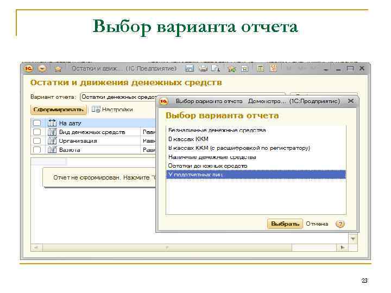The image size is (391, 293).
Task: Click horizontal scrollbar right arrow
Action: (343, 247)
